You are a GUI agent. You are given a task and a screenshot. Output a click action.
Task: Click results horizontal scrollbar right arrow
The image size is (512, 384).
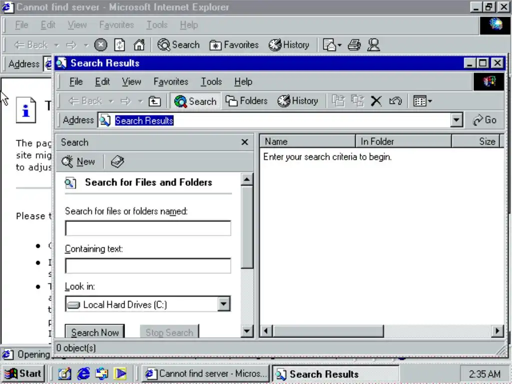pos(497,331)
